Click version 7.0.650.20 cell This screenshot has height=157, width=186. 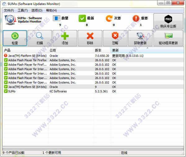(x=102, y=56)
